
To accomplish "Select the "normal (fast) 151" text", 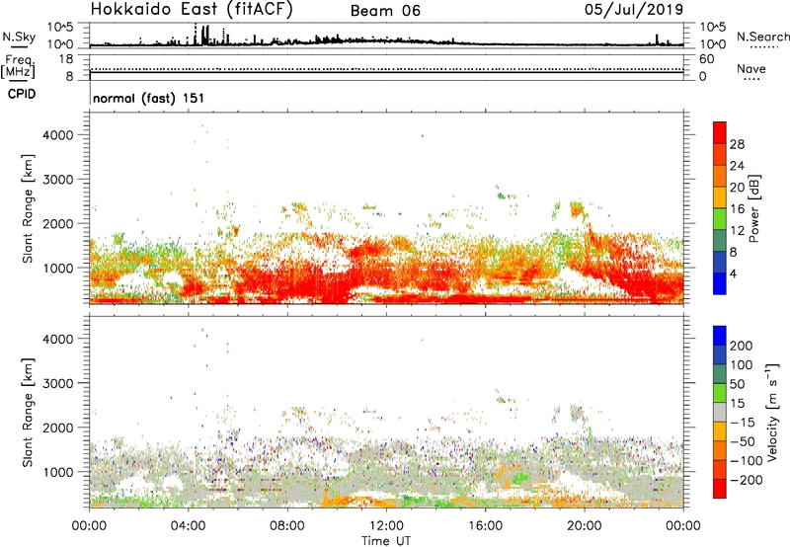I will tap(149, 98).
